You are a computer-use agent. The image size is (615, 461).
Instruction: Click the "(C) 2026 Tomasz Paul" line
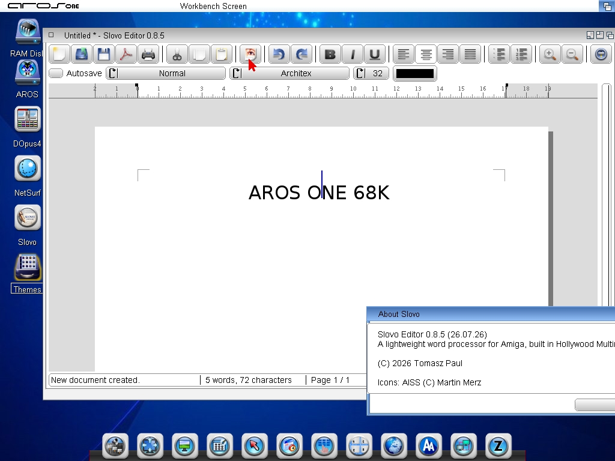(x=420, y=363)
